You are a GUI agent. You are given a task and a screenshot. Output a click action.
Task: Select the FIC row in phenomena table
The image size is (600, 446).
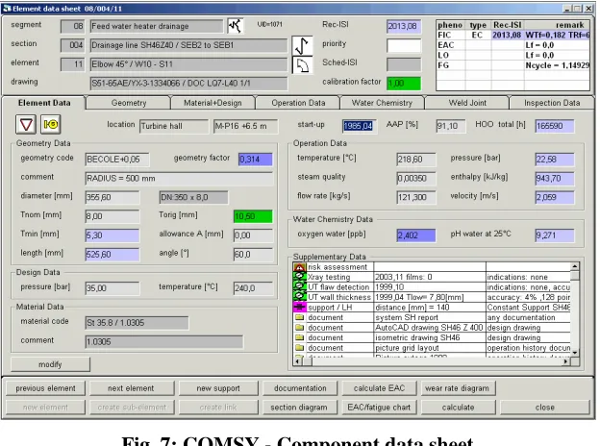(512, 36)
